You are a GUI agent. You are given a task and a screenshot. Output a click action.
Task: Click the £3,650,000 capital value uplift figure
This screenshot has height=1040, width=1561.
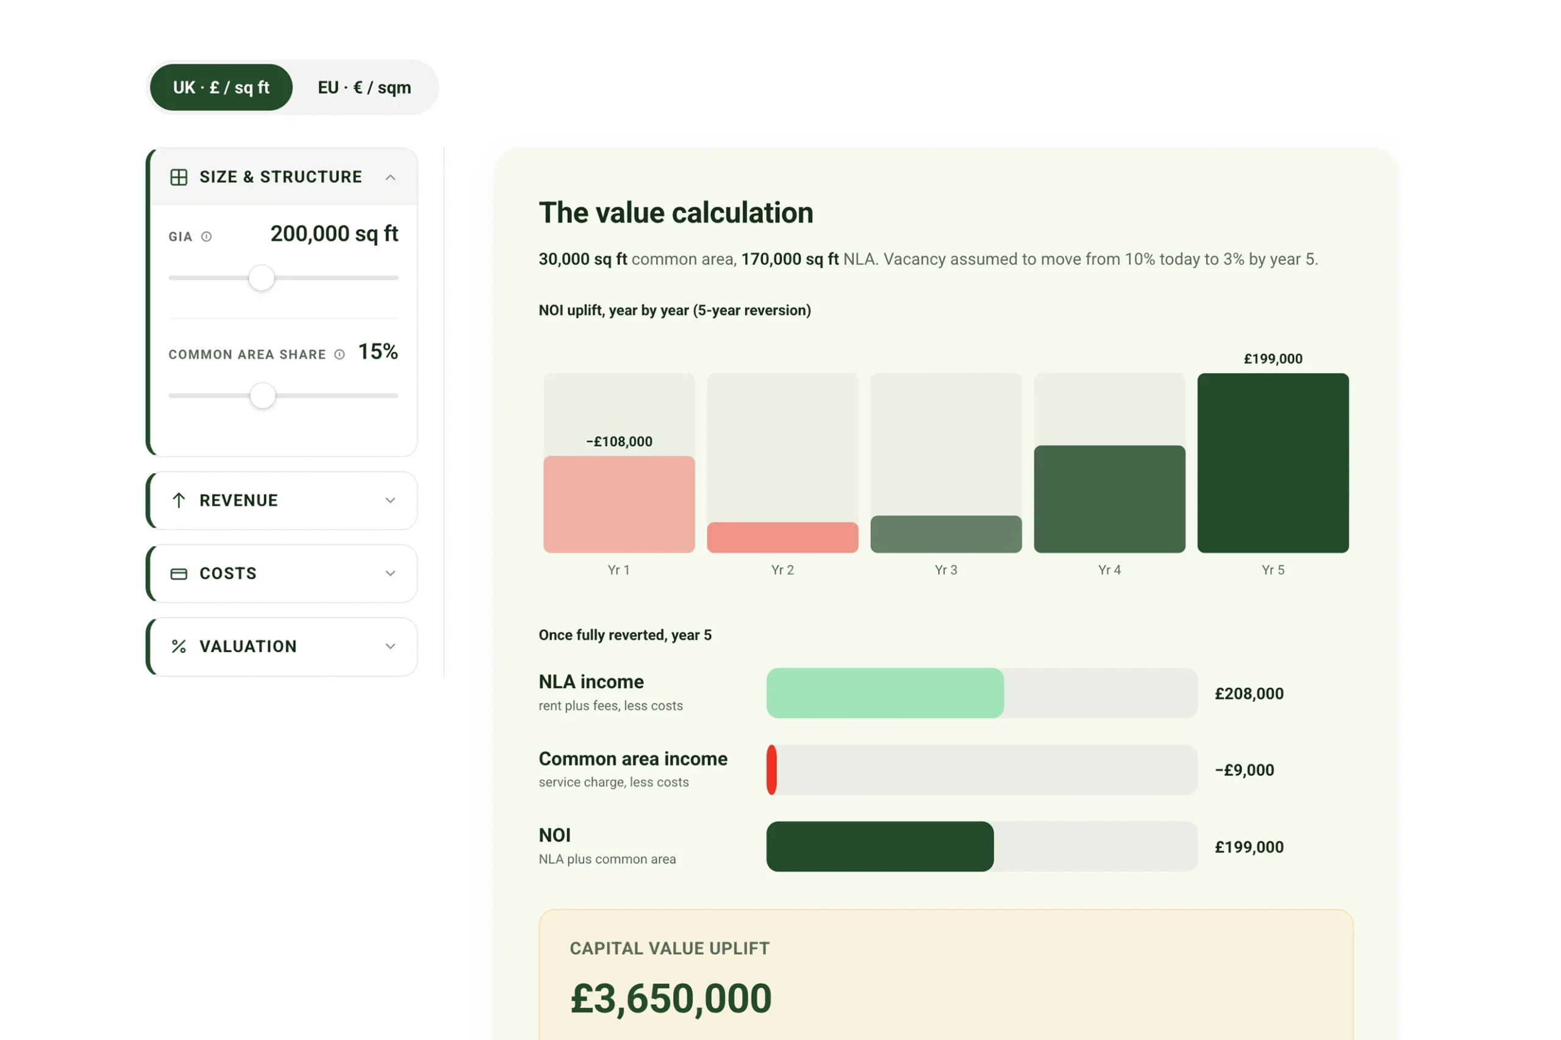[671, 999]
